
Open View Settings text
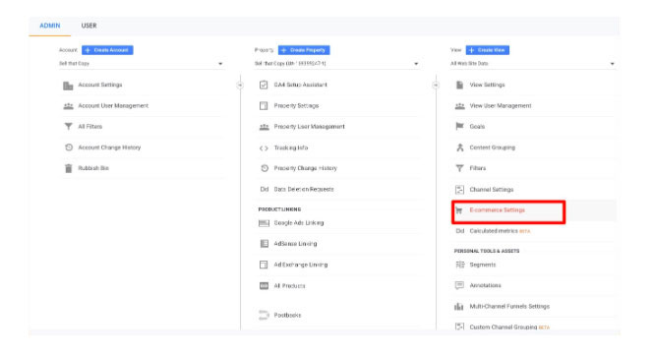487,85
